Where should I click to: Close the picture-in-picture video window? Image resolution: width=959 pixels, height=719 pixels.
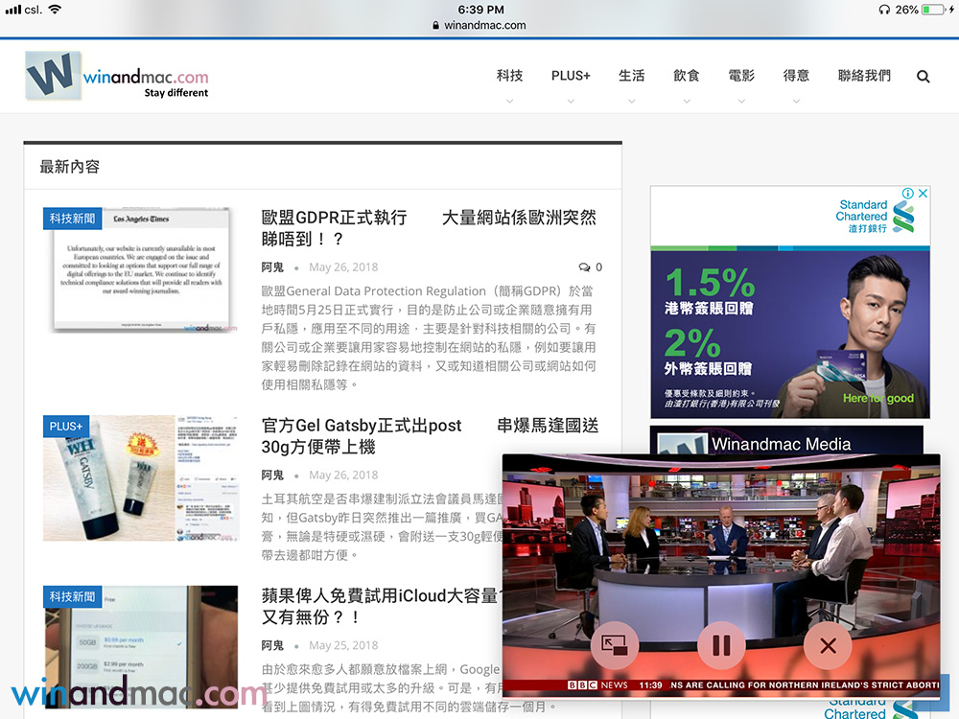[x=828, y=645]
